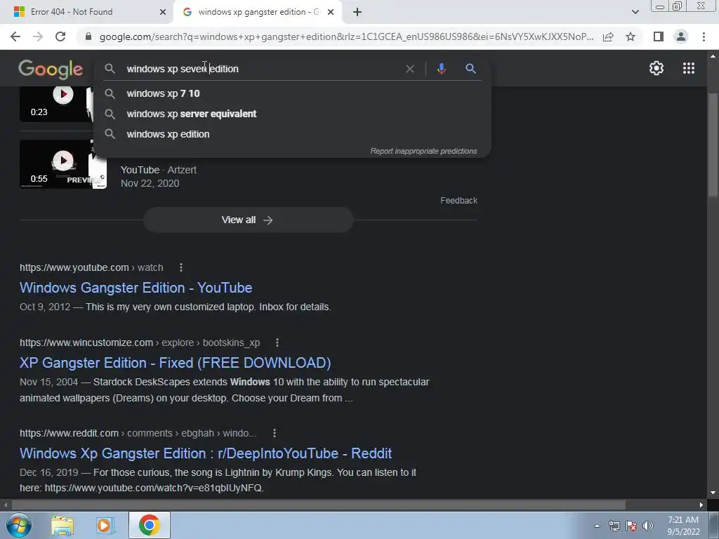Open the Chrome side panel
This screenshot has height=539, width=719.
(659, 36)
